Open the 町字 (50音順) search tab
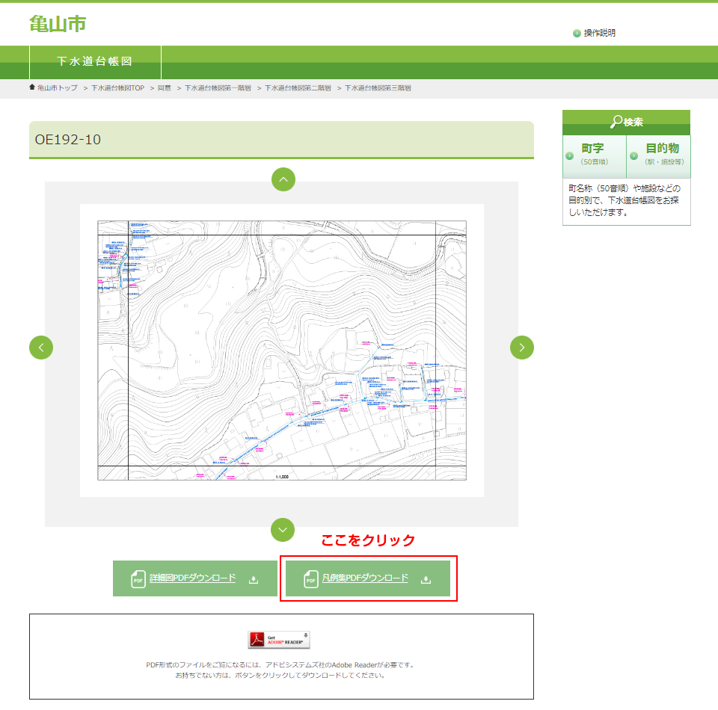 coord(594,155)
